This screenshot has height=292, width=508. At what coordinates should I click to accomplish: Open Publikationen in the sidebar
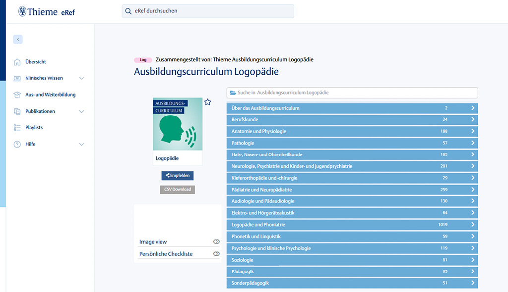click(40, 111)
